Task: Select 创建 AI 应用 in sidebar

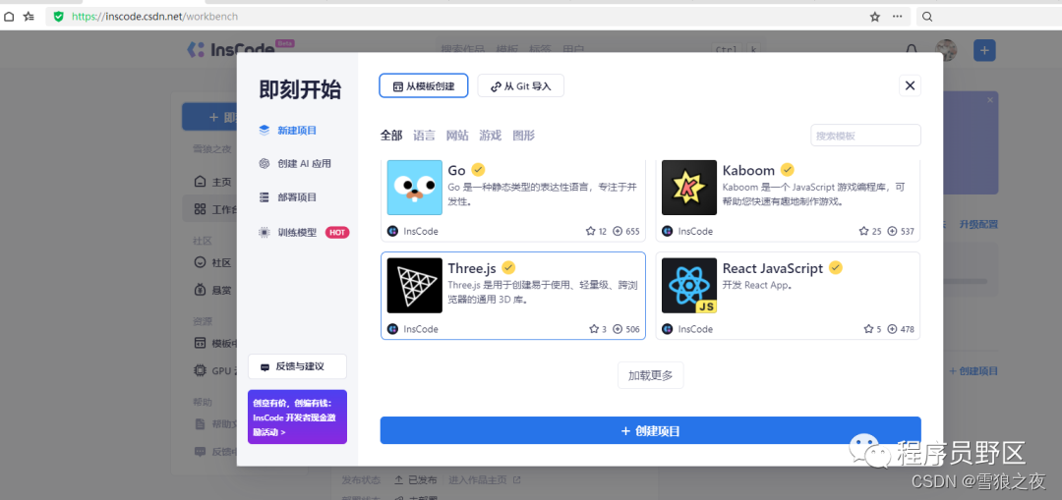Action: [x=297, y=164]
